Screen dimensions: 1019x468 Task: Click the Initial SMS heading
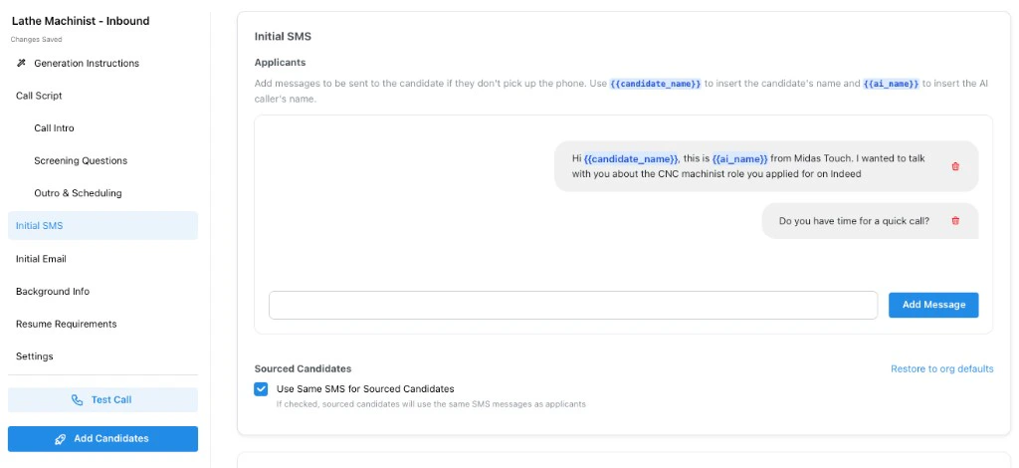click(x=283, y=37)
